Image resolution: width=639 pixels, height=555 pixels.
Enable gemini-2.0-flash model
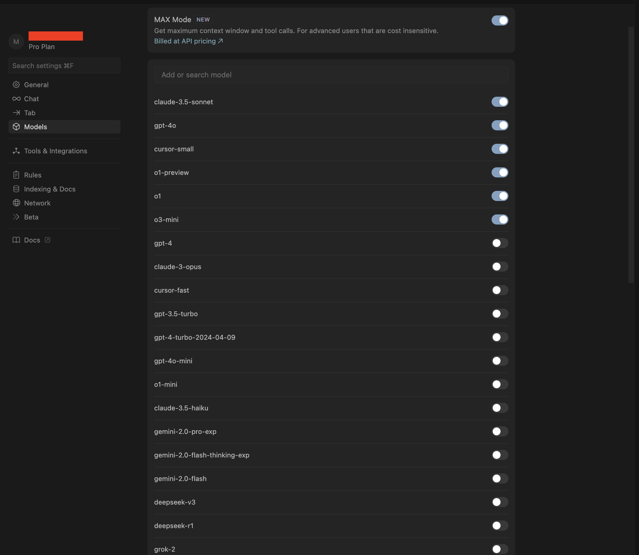pos(500,478)
